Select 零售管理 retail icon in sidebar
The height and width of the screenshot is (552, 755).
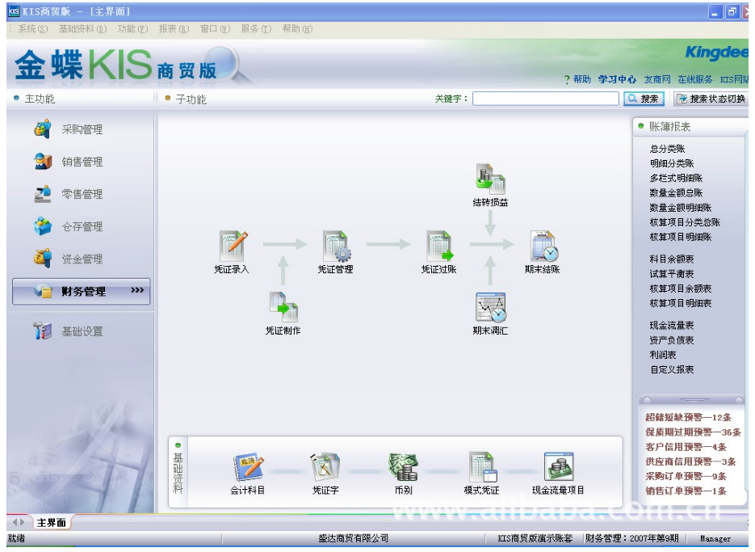pyautogui.click(x=43, y=194)
